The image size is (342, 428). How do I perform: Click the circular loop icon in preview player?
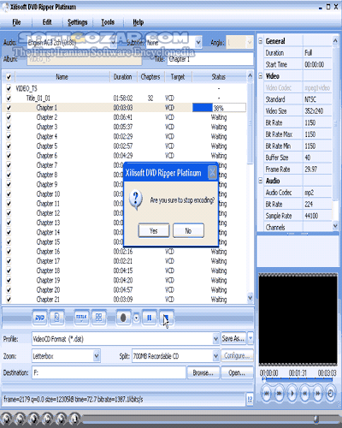tap(330, 394)
